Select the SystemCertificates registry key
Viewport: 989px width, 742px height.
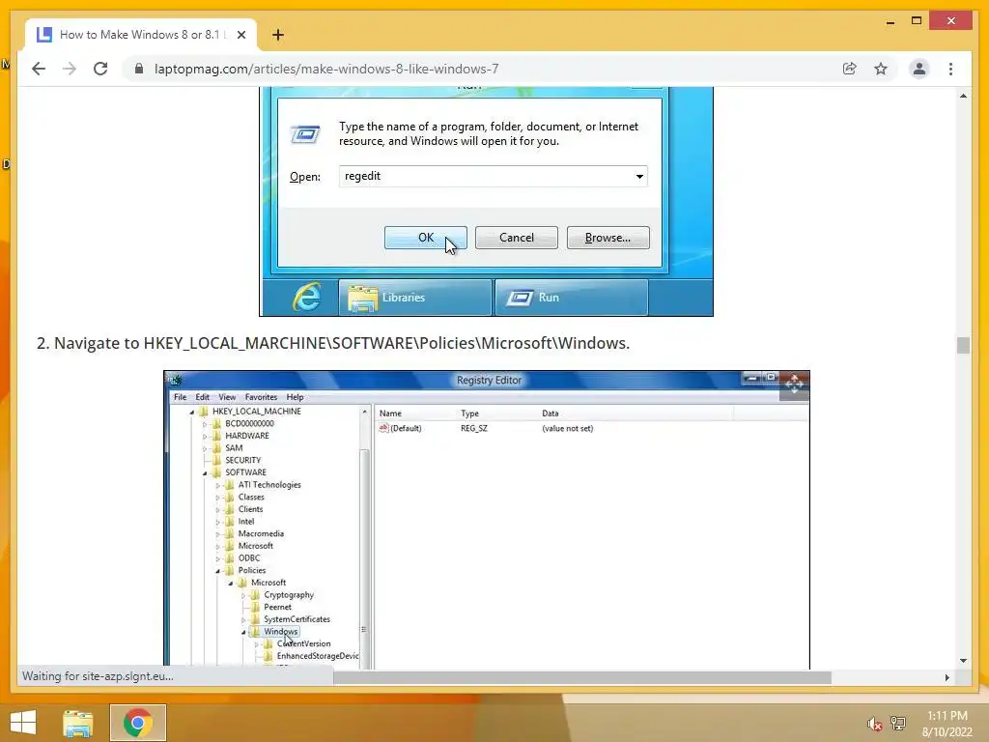pyautogui.click(x=297, y=619)
